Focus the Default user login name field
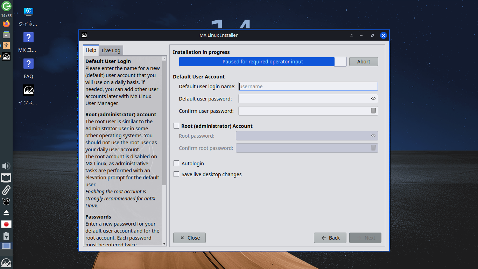Viewport: 478px width, 269px height. pos(308,87)
